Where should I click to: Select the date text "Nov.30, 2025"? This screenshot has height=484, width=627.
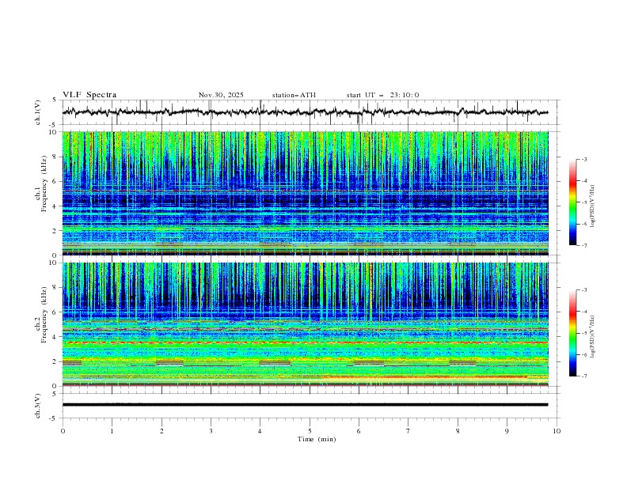pos(221,95)
